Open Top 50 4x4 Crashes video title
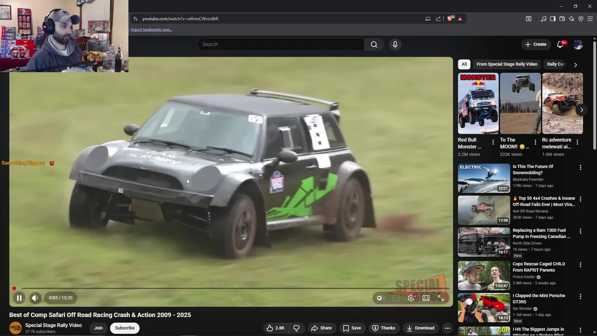The height and width of the screenshot is (336, 597). [x=544, y=201]
